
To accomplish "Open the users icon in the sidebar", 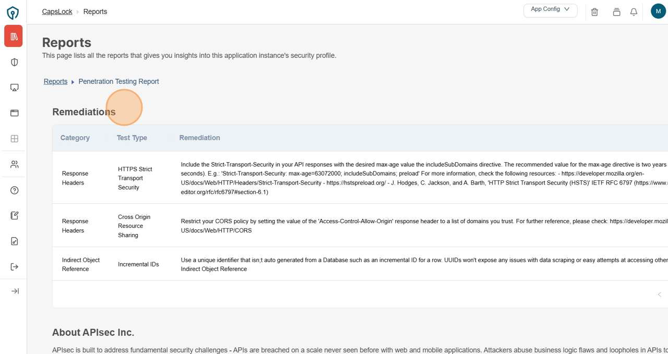I will [x=15, y=164].
